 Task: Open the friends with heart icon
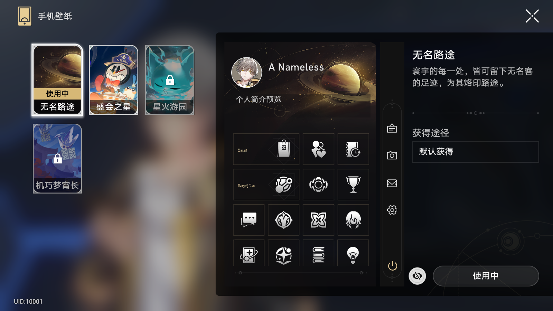coord(318,149)
